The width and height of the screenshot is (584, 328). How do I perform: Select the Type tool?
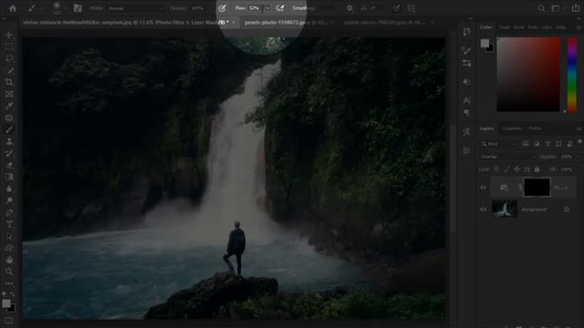pyautogui.click(x=9, y=225)
